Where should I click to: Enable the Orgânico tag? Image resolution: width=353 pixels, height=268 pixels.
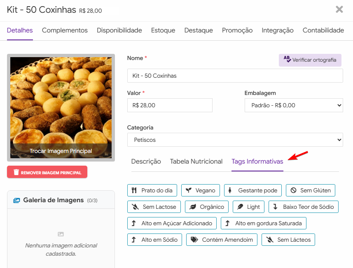pos(206,207)
